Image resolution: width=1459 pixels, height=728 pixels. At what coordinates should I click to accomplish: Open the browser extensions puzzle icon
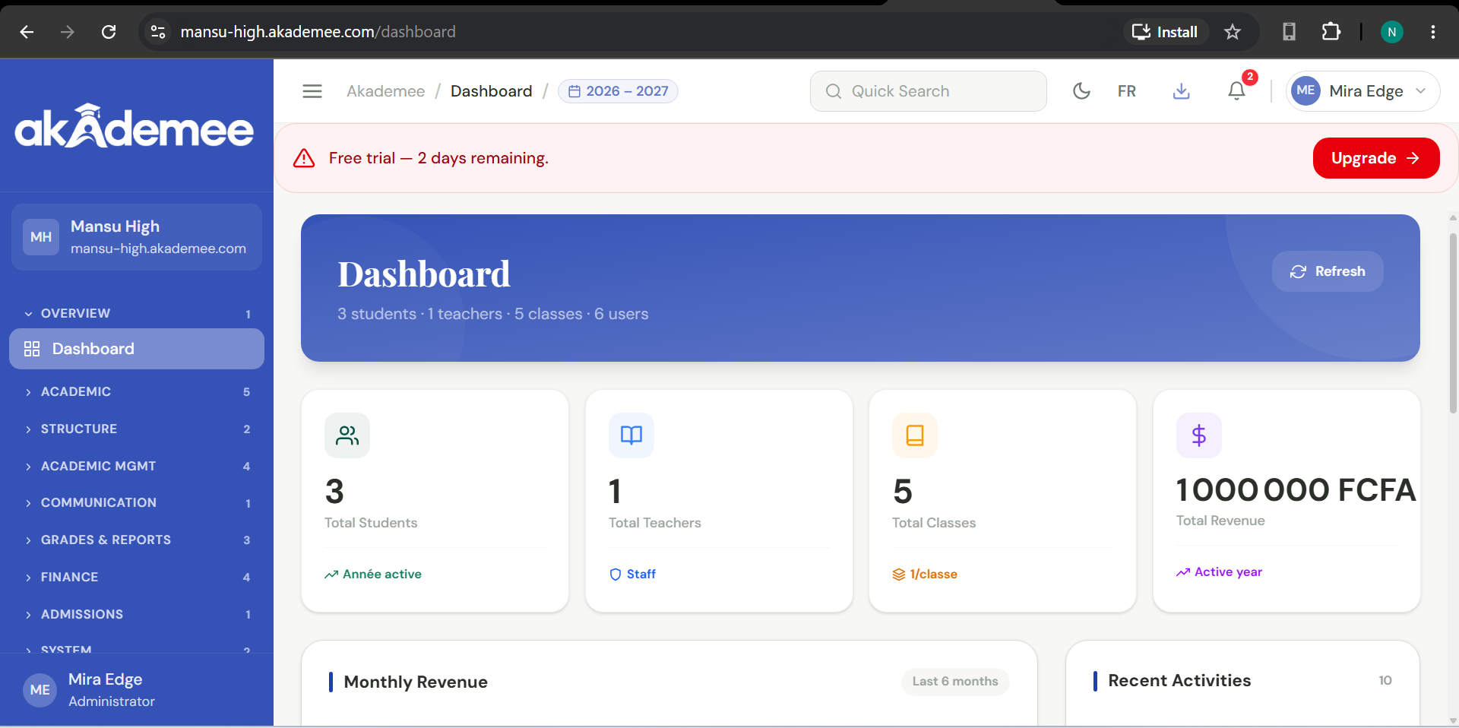tap(1331, 32)
